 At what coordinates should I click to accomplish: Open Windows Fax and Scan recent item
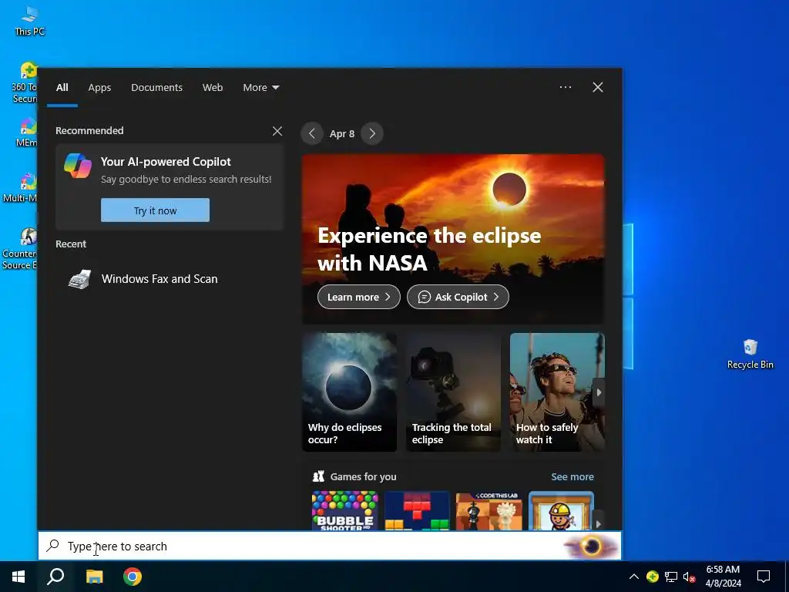pos(170,279)
